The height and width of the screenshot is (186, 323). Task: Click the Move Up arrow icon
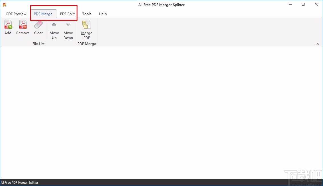click(x=54, y=24)
